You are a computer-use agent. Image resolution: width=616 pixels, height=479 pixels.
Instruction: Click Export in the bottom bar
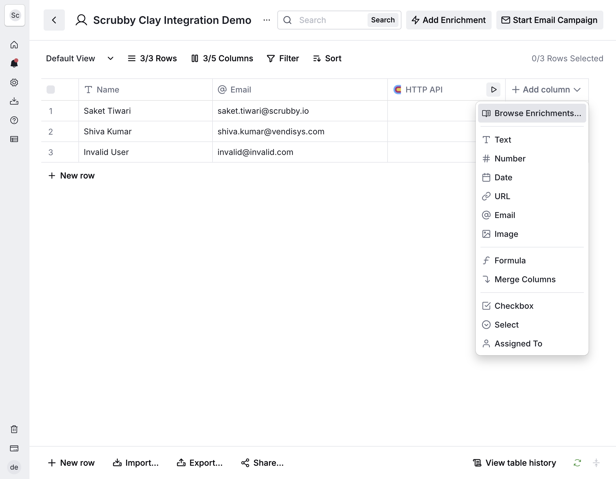(x=200, y=463)
